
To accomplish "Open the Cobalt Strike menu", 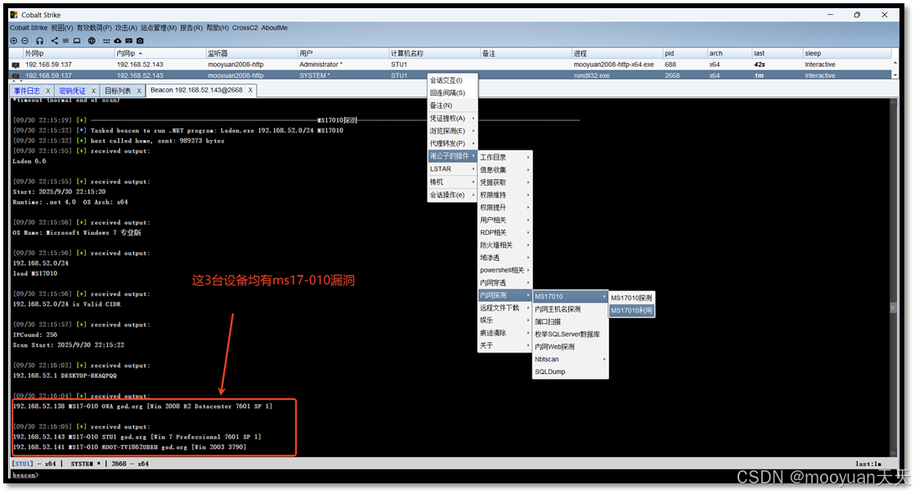I will click(29, 28).
